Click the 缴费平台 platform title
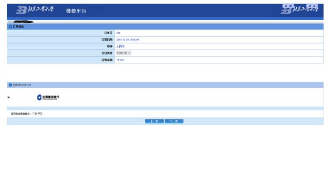The width and height of the screenshot is (333, 192). [76, 11]
